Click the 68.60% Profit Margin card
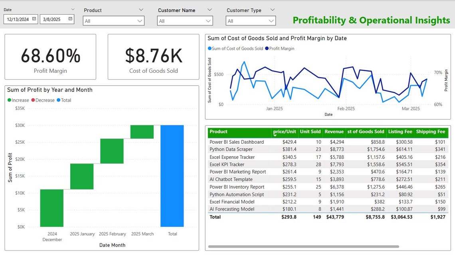The height and width of the screenshot is (255, 455). (50, 56)
